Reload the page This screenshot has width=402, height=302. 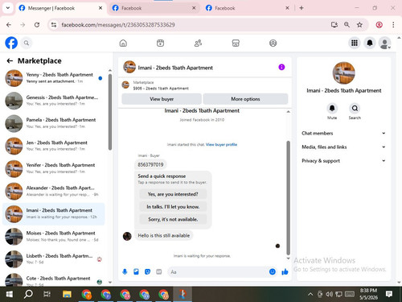point(37,25)
